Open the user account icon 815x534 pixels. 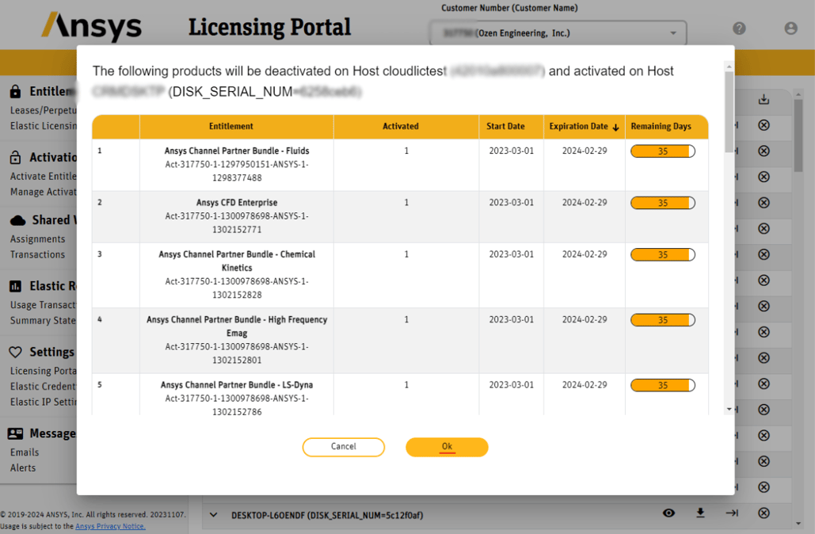coord(790,28)
